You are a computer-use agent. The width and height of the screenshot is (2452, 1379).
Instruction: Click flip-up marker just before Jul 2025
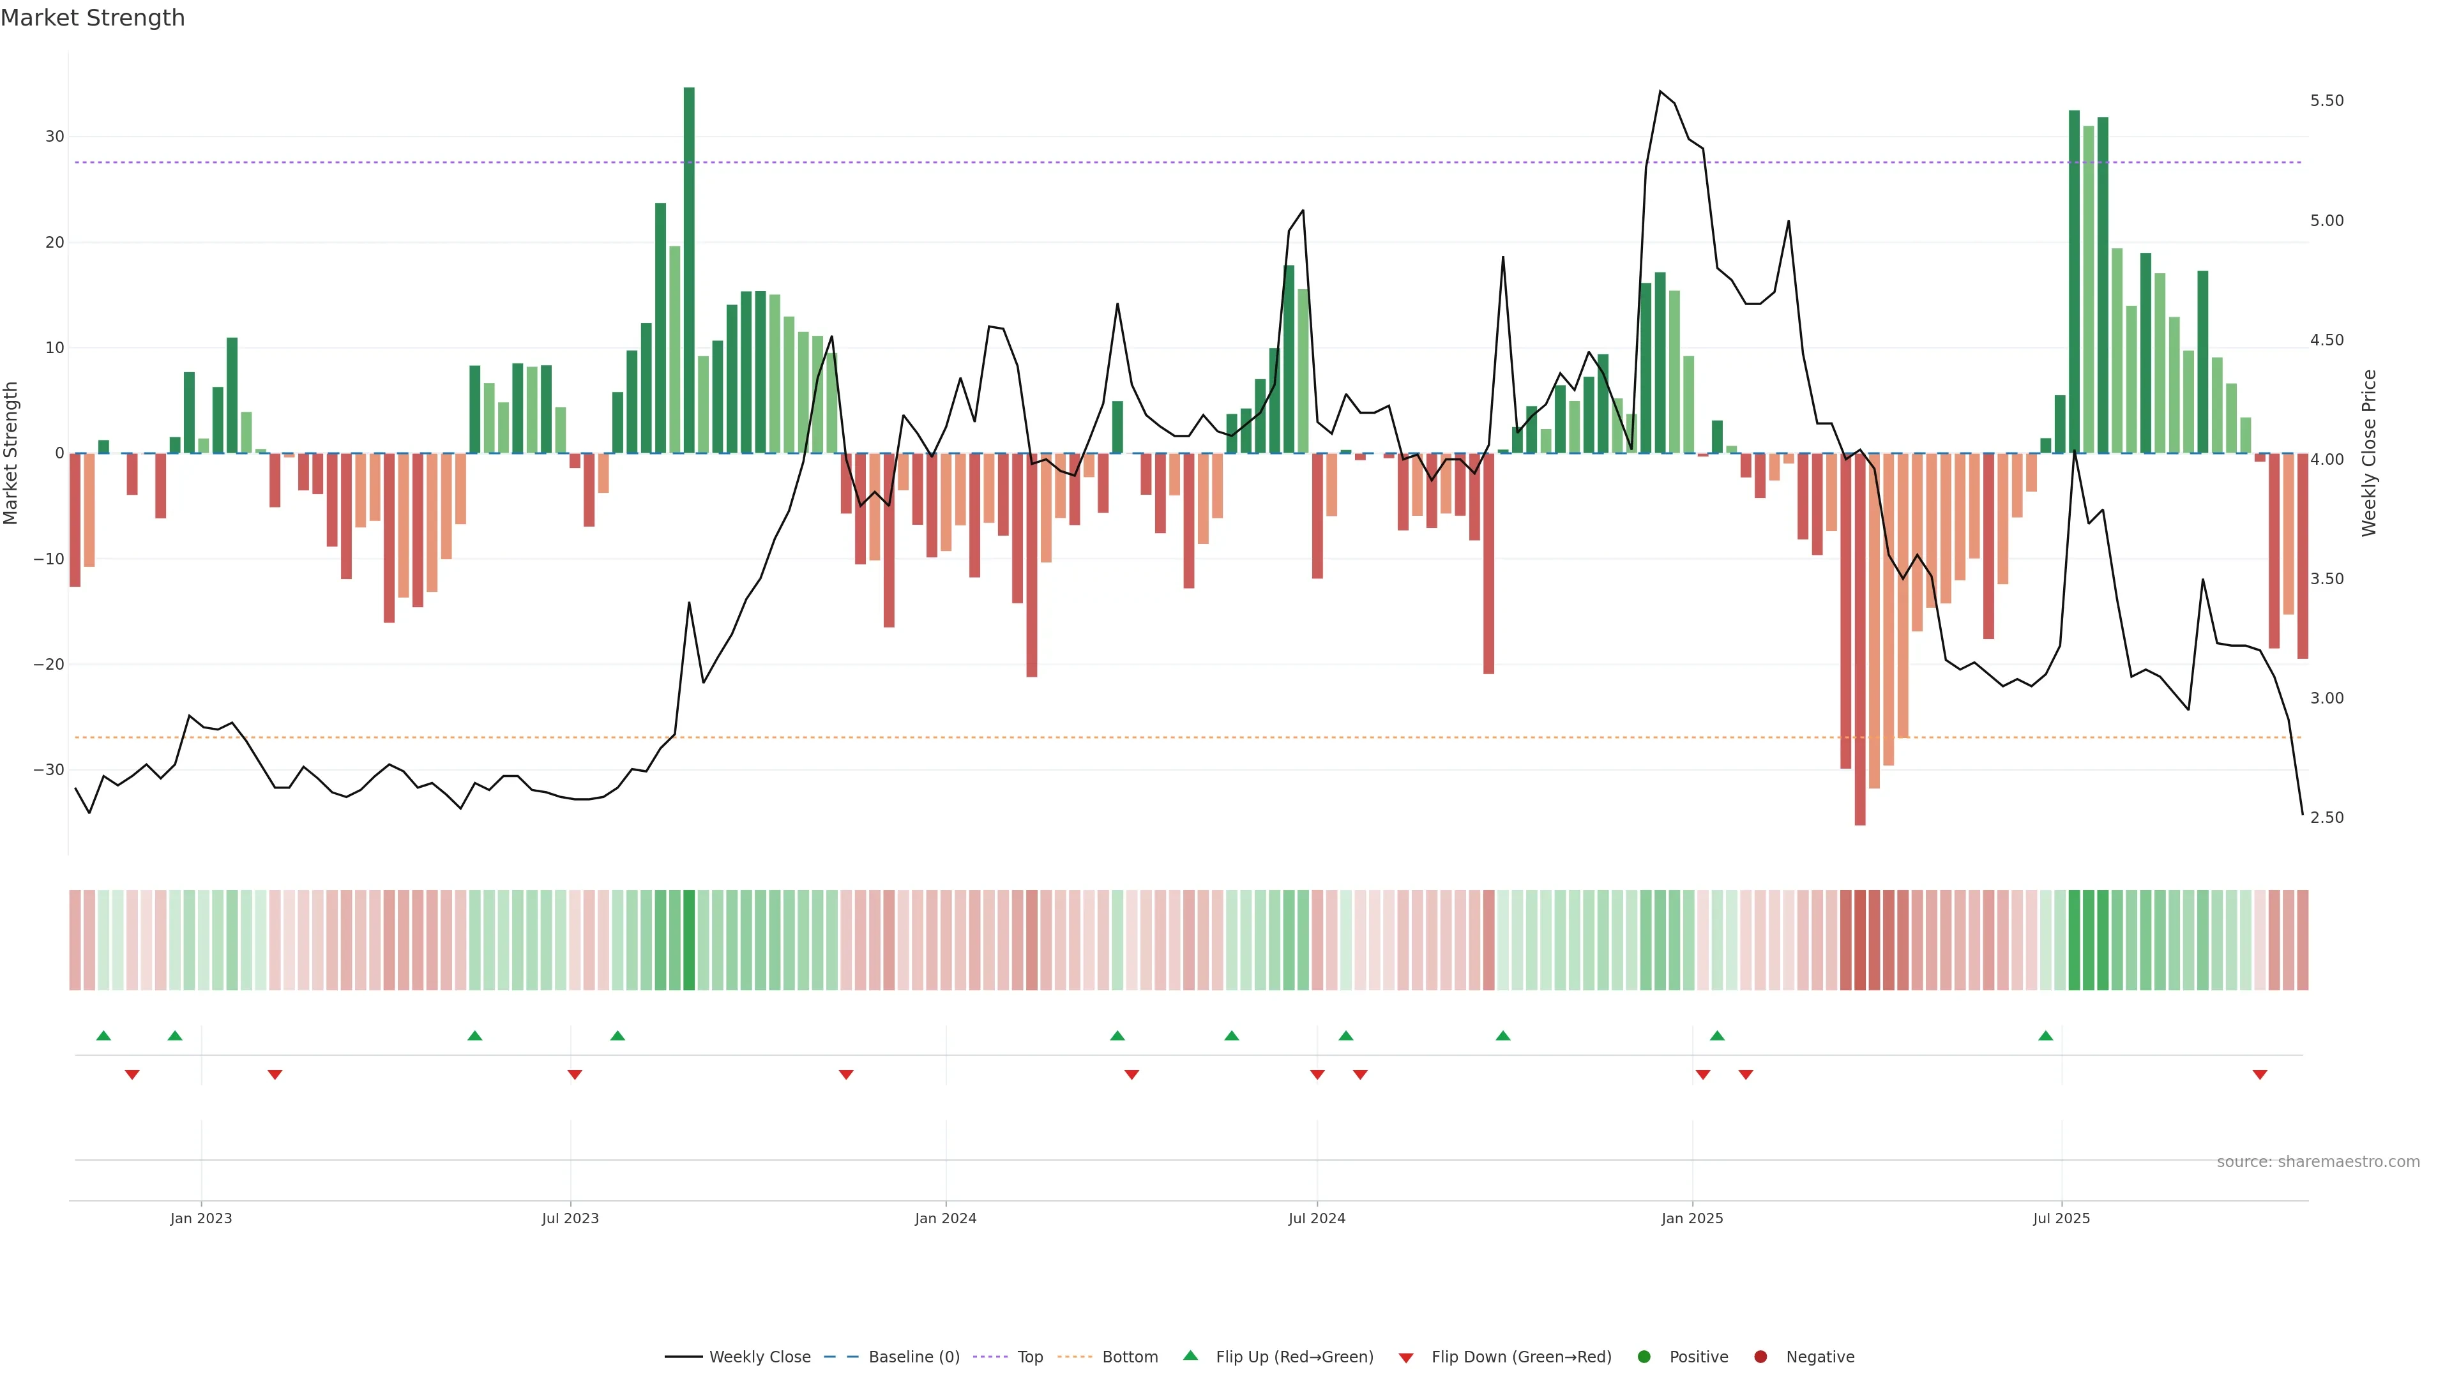[x=2045, y=1036]
